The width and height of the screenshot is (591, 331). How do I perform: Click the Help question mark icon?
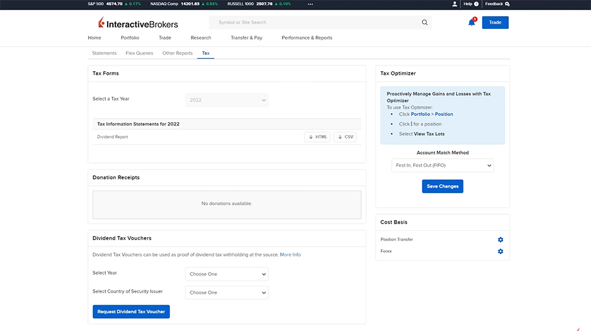tap(476, 4)
